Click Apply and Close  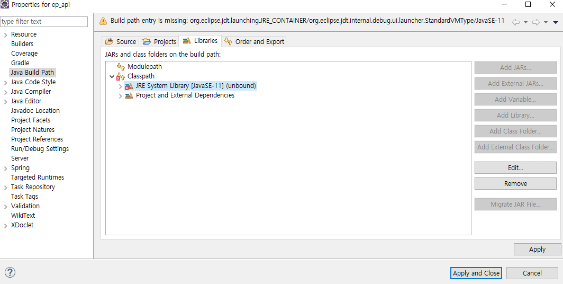click(x=476, y=273)
